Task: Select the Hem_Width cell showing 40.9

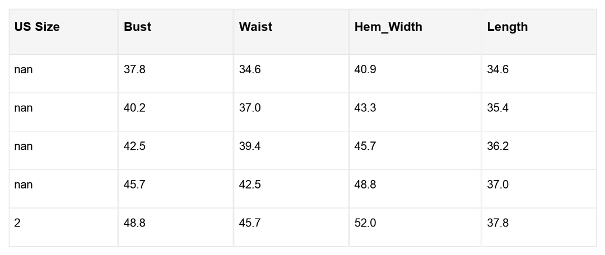Action: pos(365,70)
